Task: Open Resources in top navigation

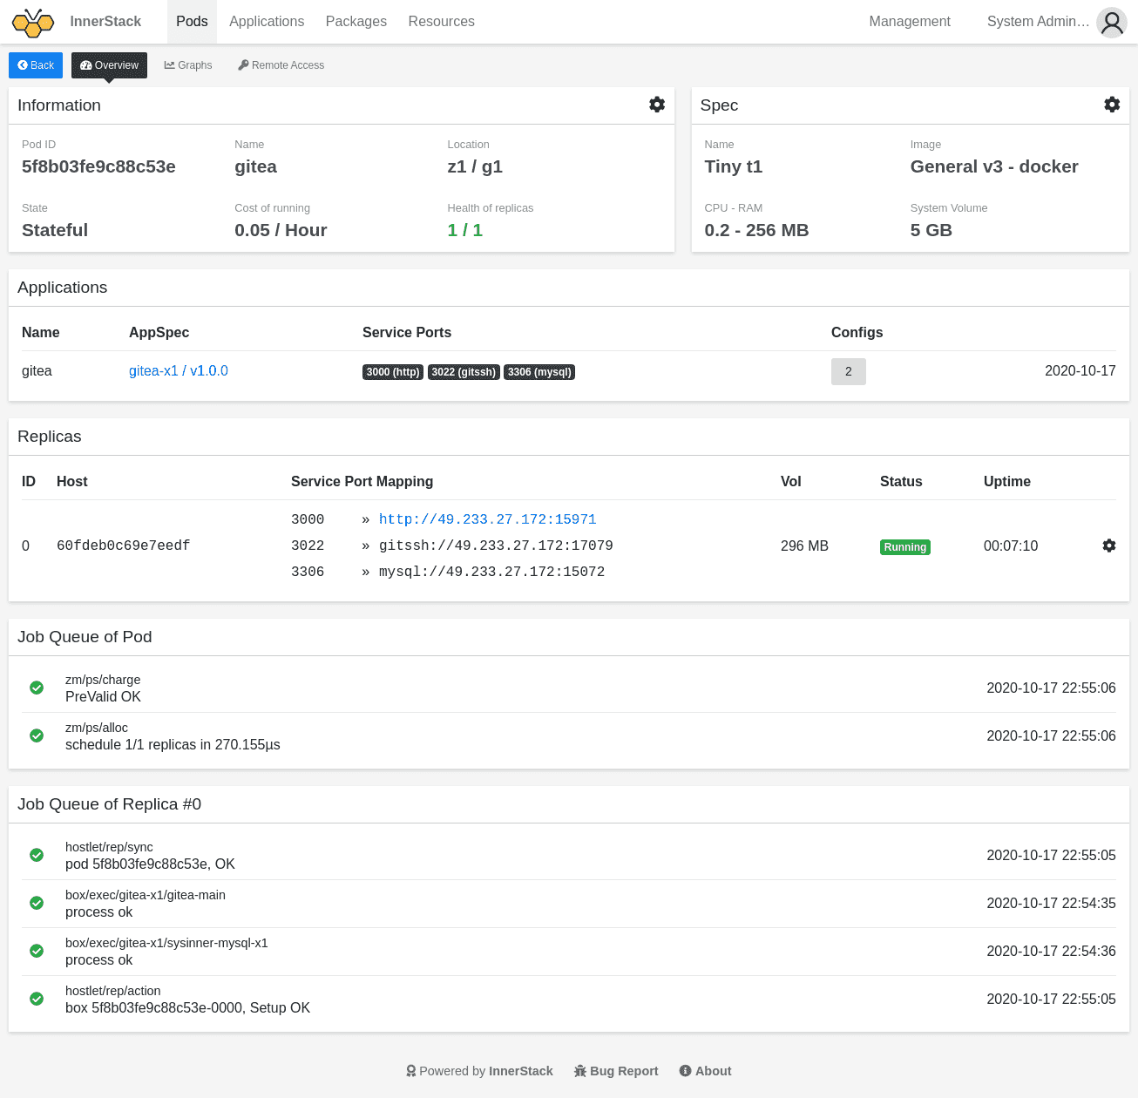Action: 442,22
